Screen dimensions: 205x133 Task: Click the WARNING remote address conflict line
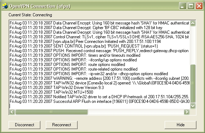coord(99,78)
